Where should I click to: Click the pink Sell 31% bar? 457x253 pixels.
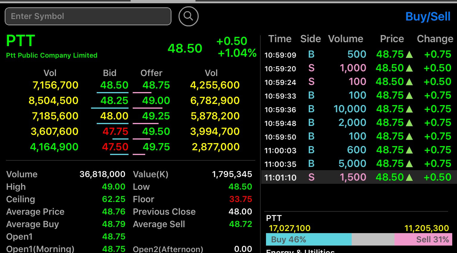click(423, 239)
